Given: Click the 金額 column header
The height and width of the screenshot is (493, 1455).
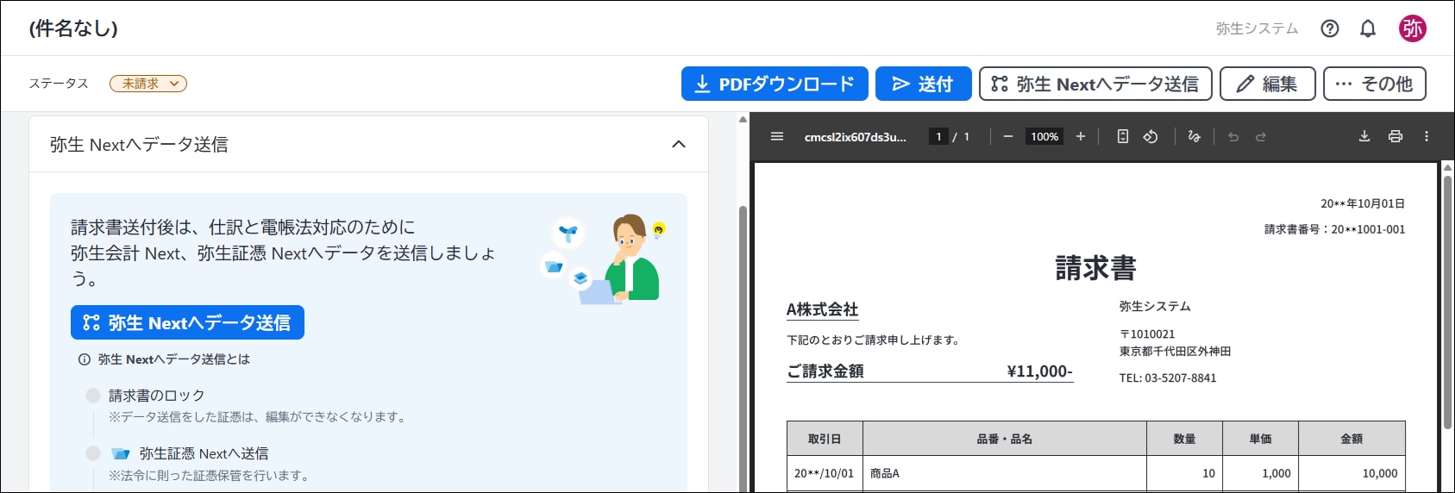Looking at the screenshot, I should click(1352, 439).
